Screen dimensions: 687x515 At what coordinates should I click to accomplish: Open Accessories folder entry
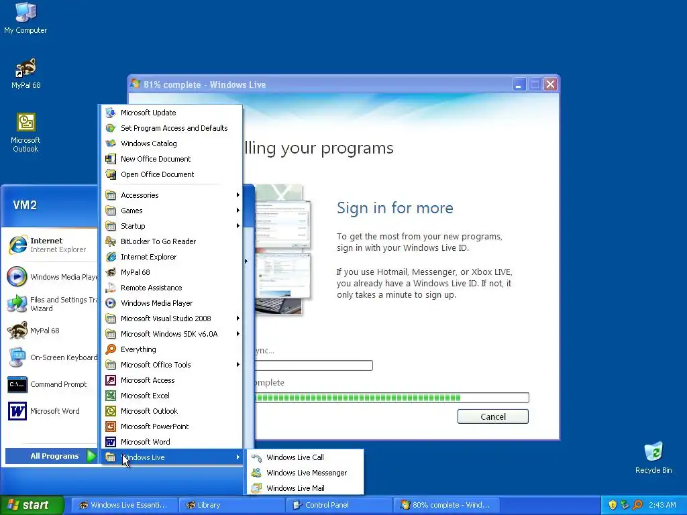click(x=172, y=195)
